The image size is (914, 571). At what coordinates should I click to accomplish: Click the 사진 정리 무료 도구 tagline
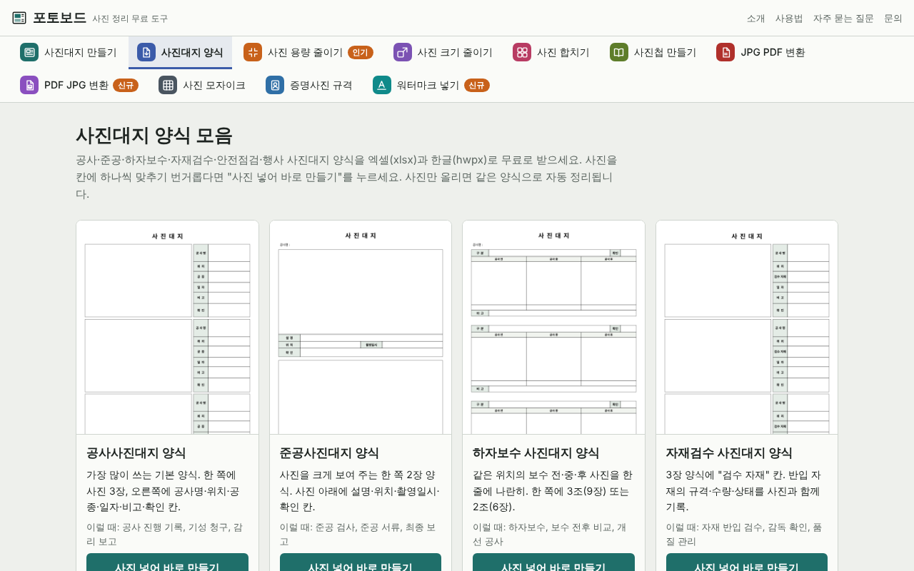(130, 19)
